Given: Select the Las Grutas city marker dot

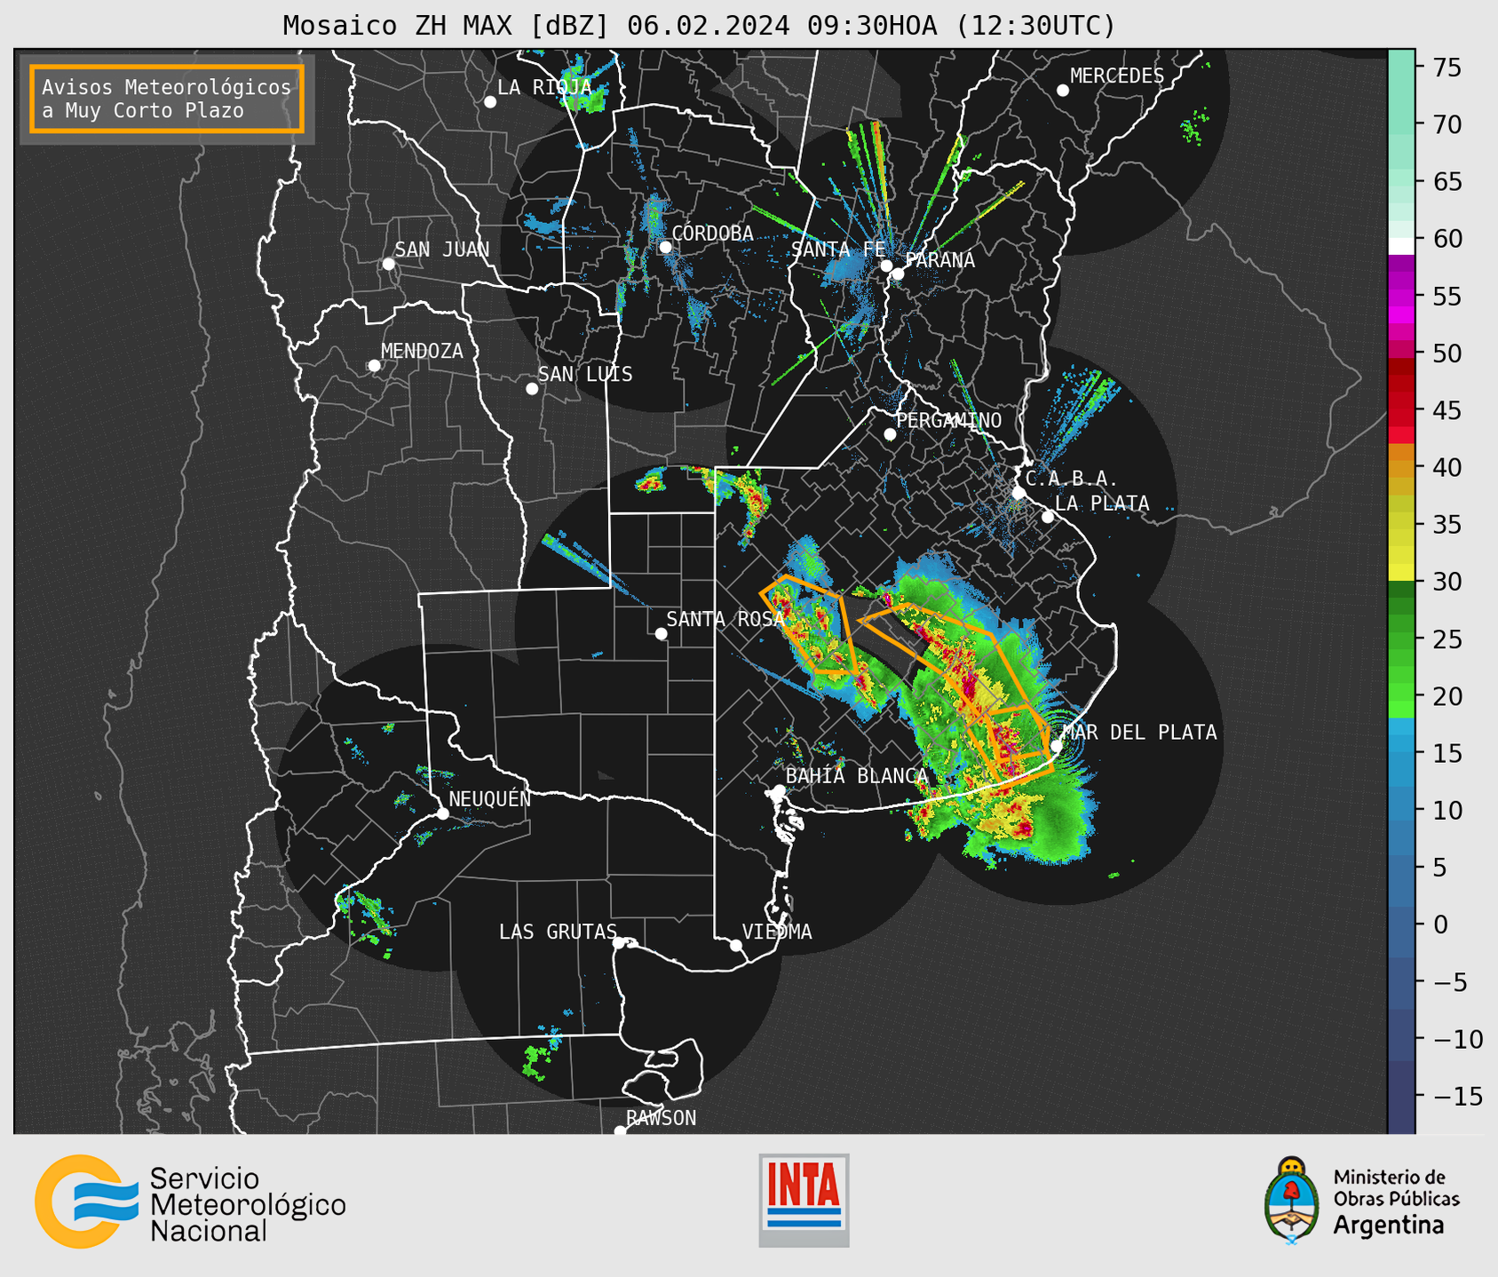Looking at the screenshot, I should point(619,943).
